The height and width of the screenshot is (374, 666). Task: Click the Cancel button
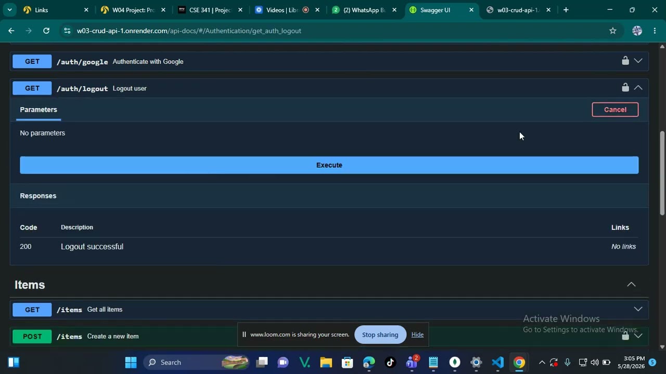click(x=615, y=110)
